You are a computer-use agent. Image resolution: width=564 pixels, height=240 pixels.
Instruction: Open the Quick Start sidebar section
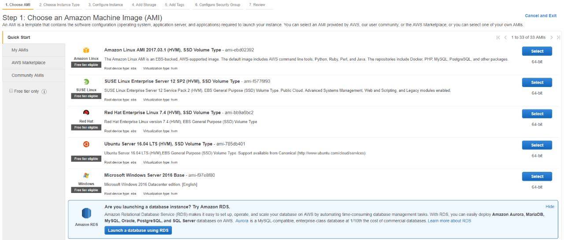point(33,37)
